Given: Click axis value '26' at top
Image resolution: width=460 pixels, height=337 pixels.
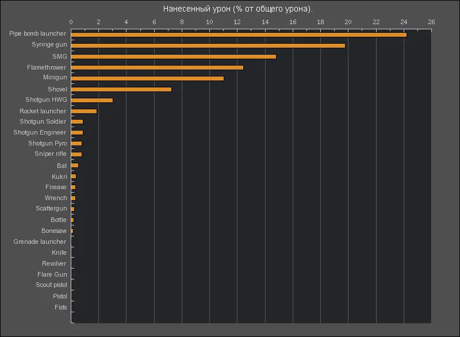Looking at the screenshot, I should click(431, 22).
